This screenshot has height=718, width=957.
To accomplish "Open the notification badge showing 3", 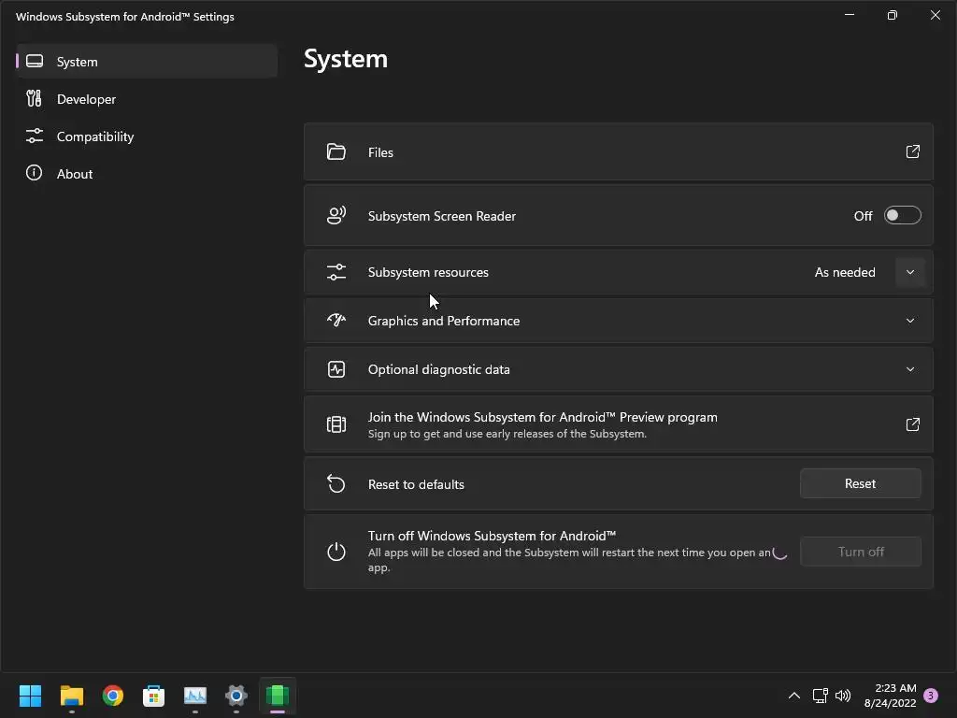I will coord(931,696).
